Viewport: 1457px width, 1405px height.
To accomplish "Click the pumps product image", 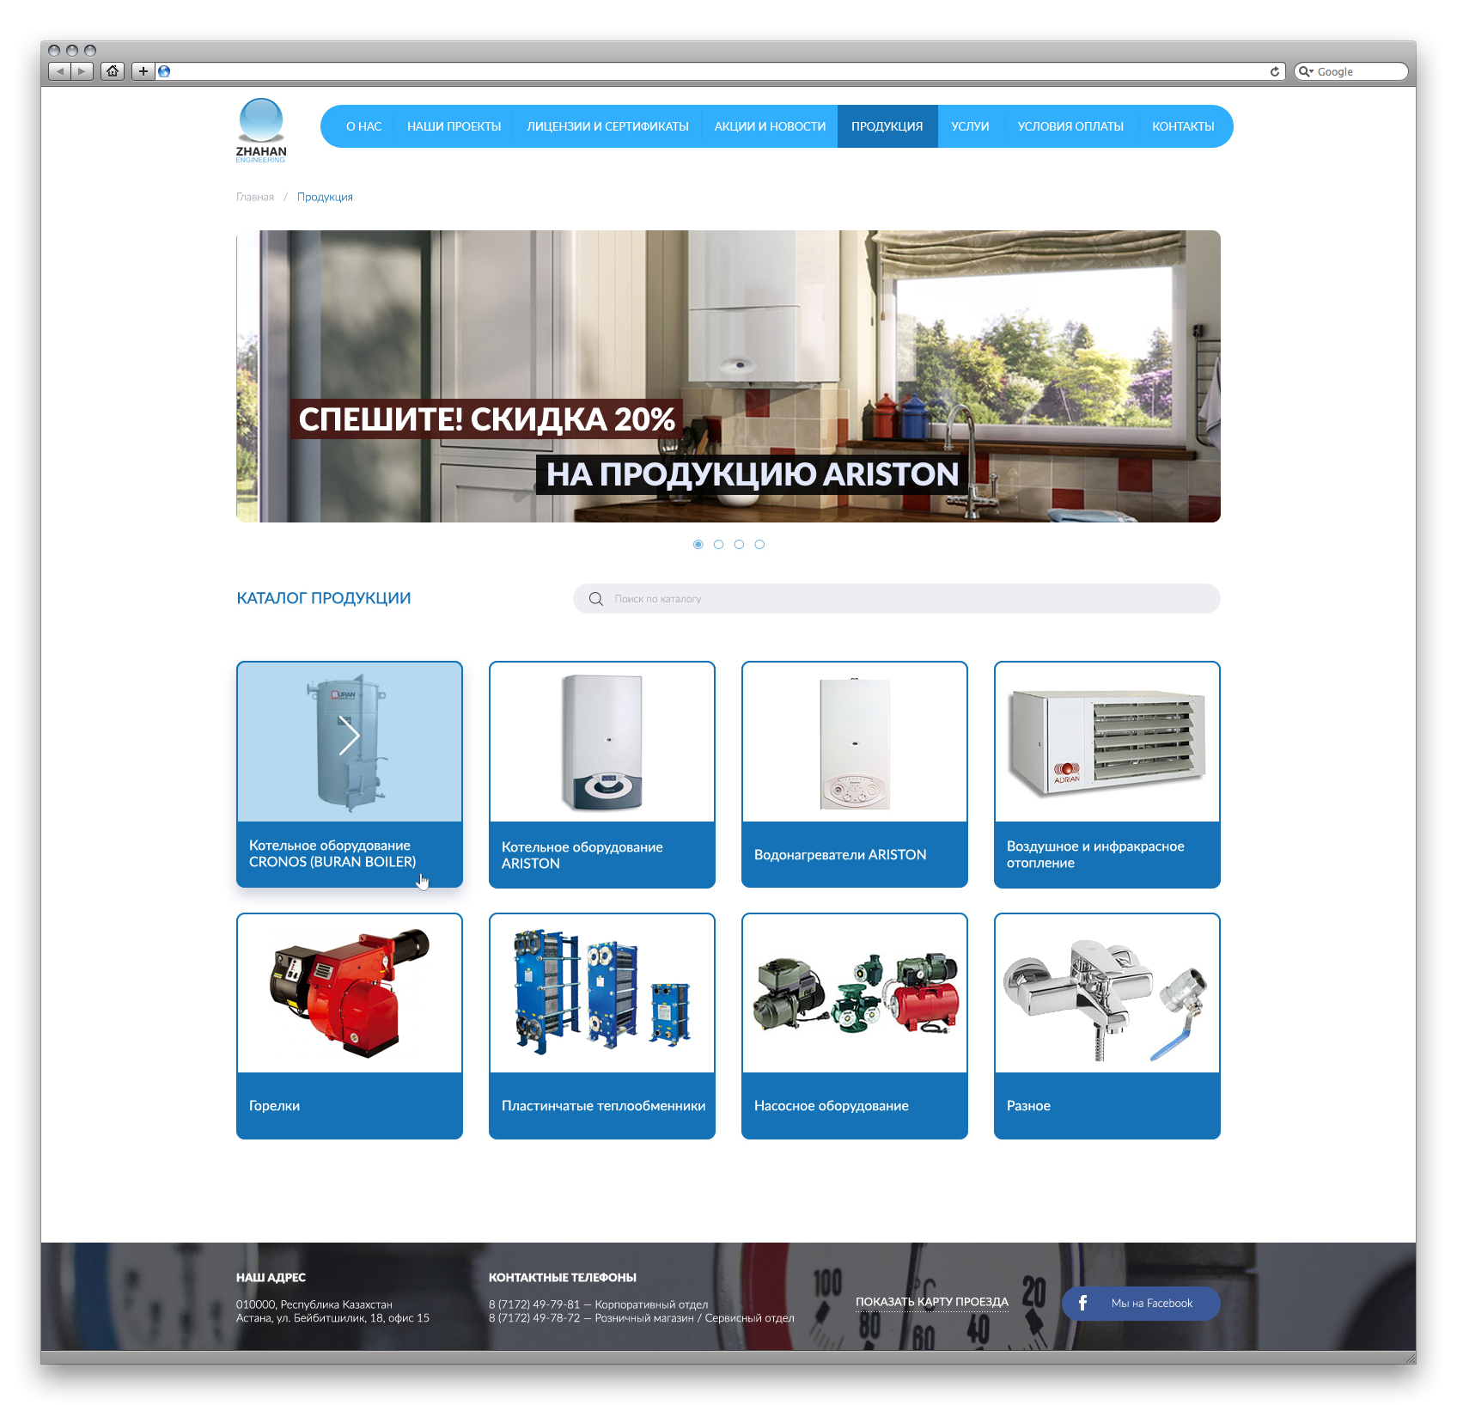I will coord(855,993).
